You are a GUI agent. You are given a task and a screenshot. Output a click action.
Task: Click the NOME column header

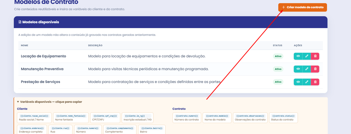point(24,45)
